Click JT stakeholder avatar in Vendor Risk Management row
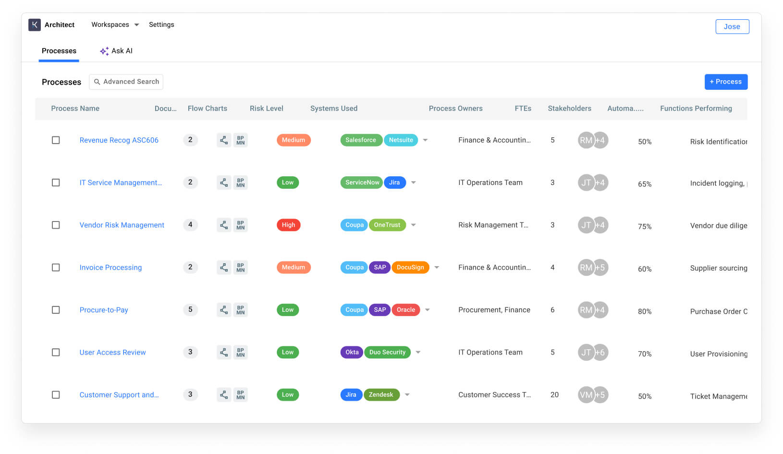Screen dimensions: 783x454 586,225
